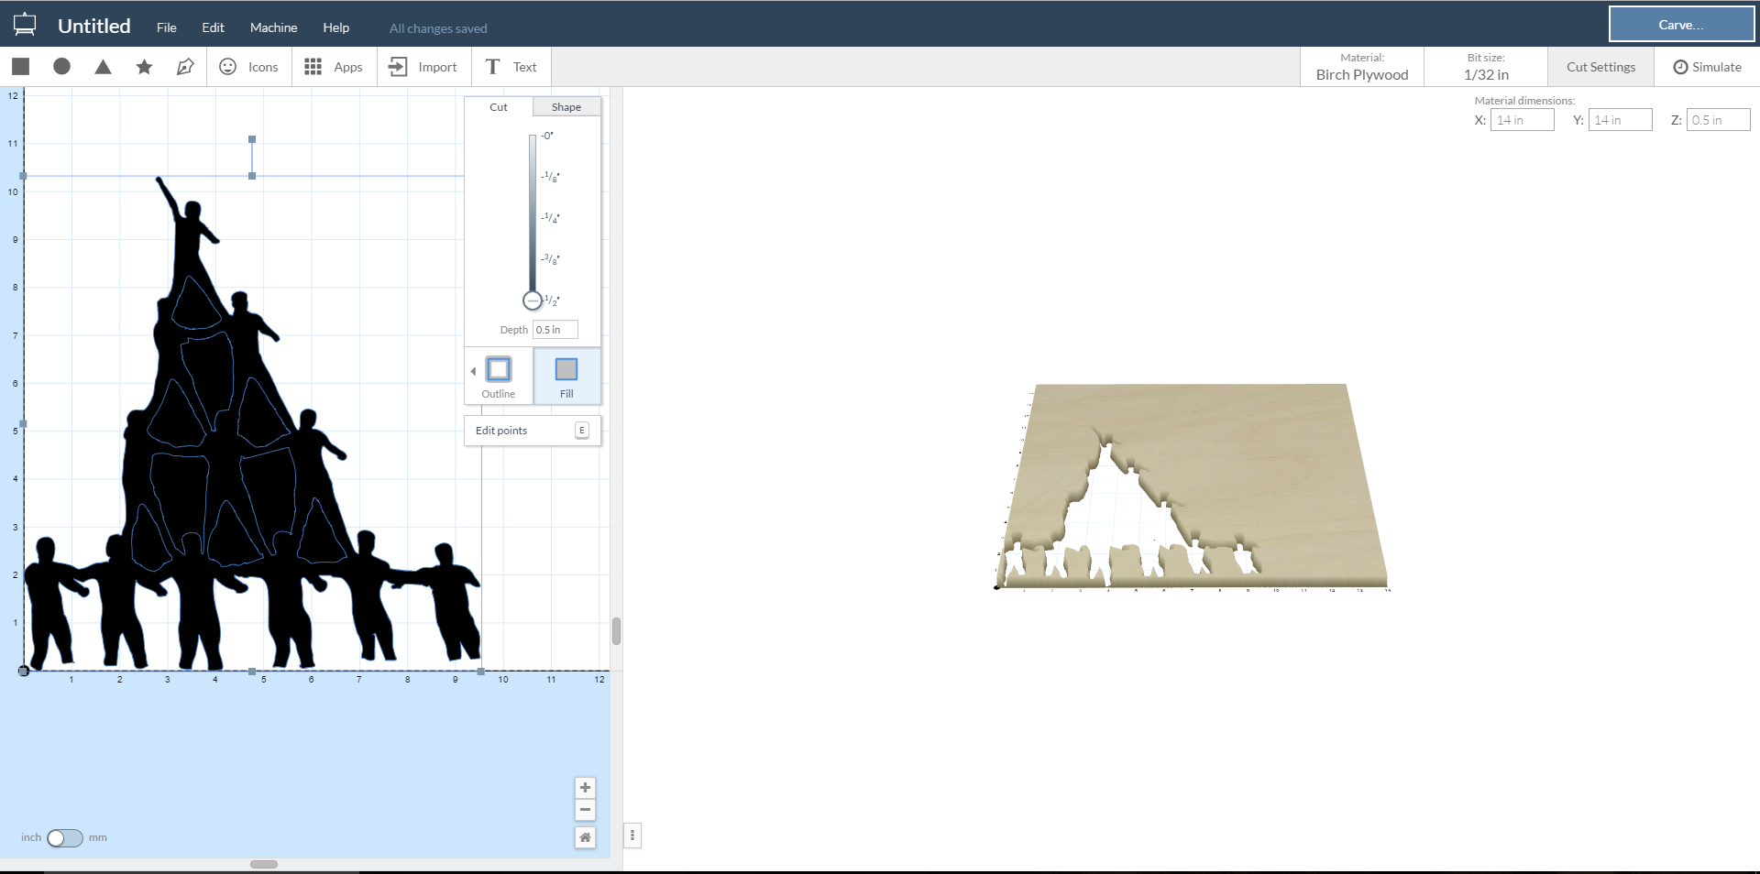This screenshot has height=874, width=1760.
Task: Select the circle shape tool
Action: point(61,66)
